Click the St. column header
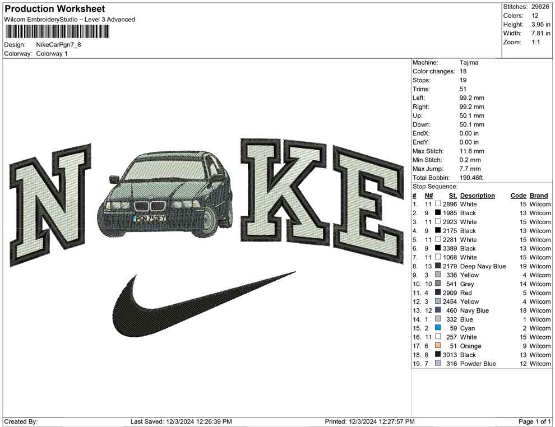555x427 pixels. tap(453, 196)
